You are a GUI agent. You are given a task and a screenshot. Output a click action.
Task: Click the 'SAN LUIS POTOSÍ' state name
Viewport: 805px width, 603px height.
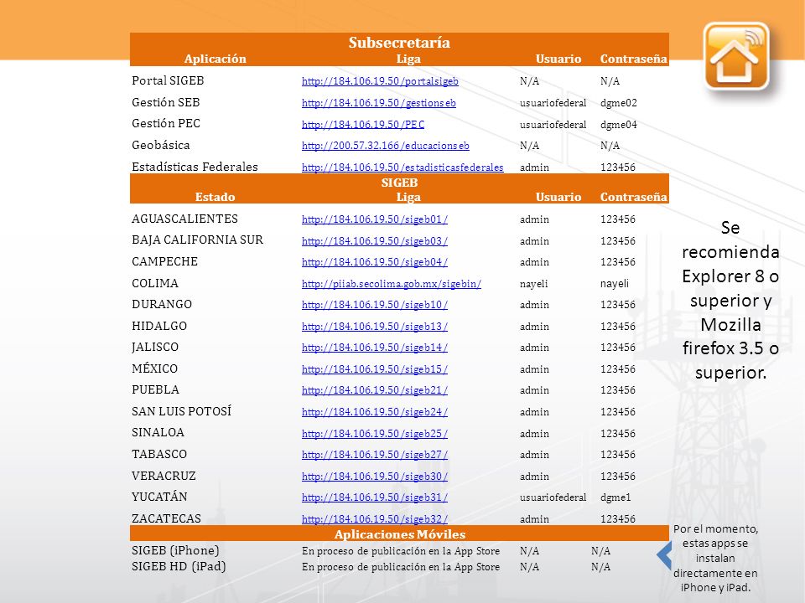pyautogui.click(x=182, y=411)
